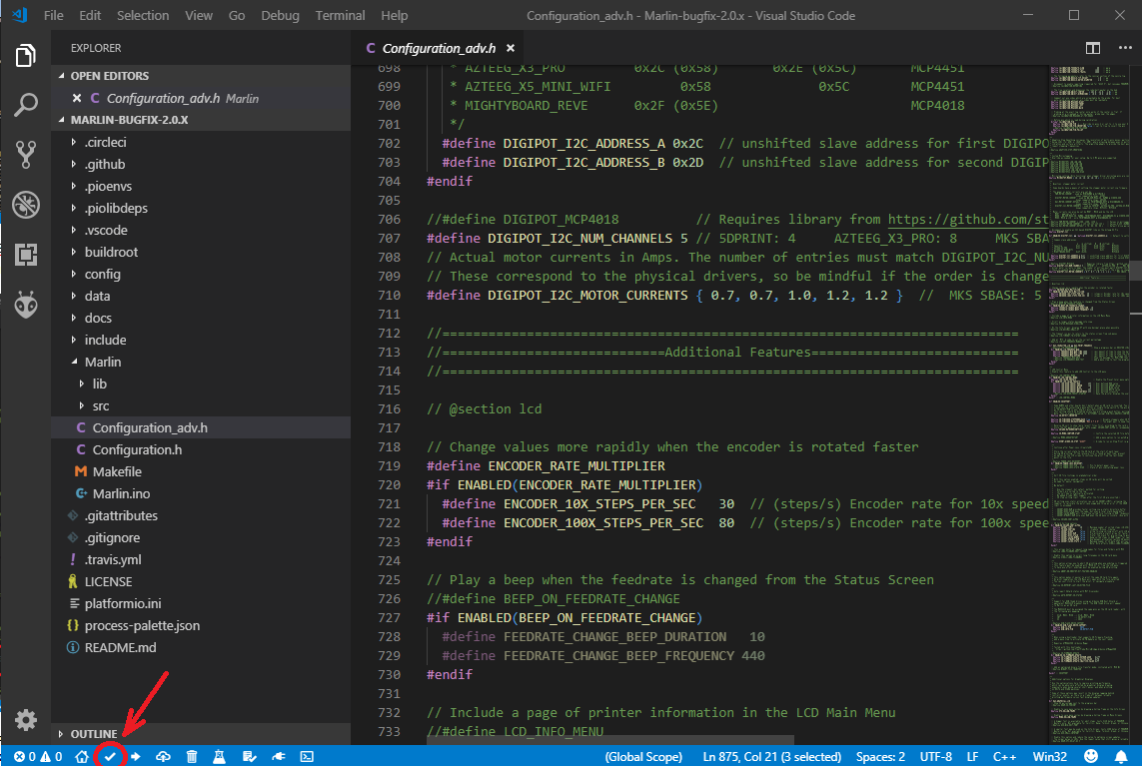Open the PlatformIO Serial Monitor plug icon
Screen dimensions: 1142x766
click(x=278, y=757)
